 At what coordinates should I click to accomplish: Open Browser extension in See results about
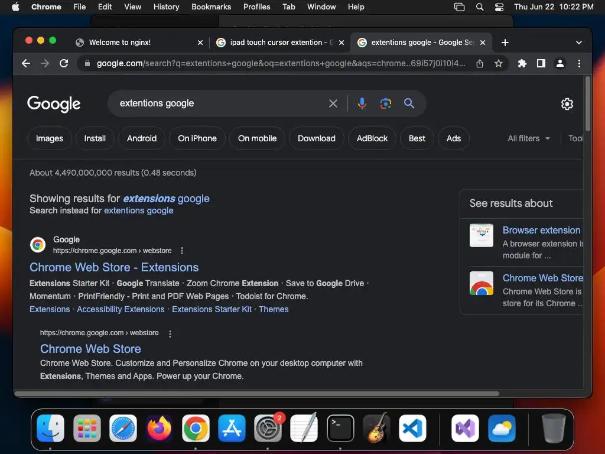(541, 230)
